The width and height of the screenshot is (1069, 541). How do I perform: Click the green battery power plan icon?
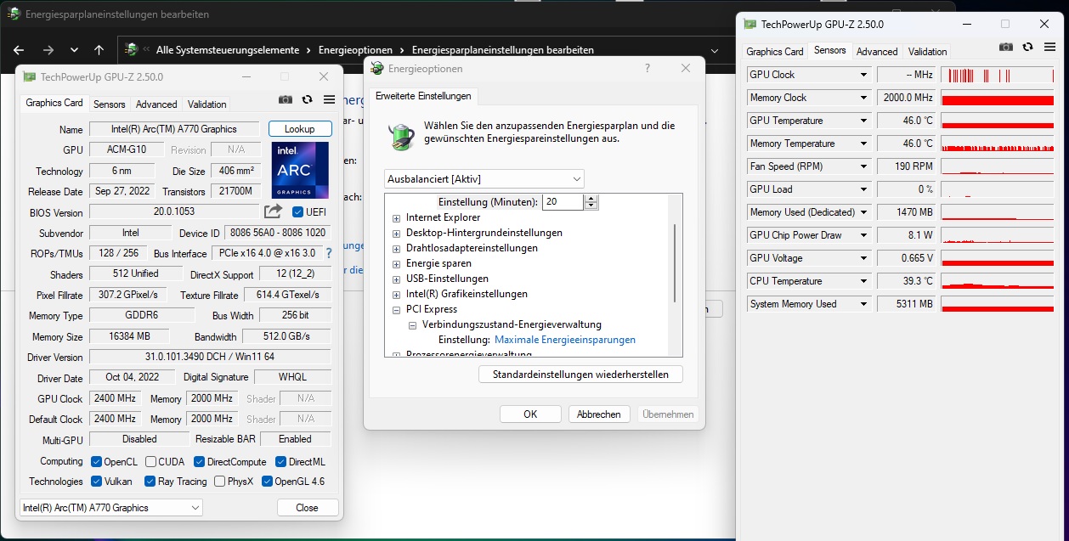click(401, 136)
